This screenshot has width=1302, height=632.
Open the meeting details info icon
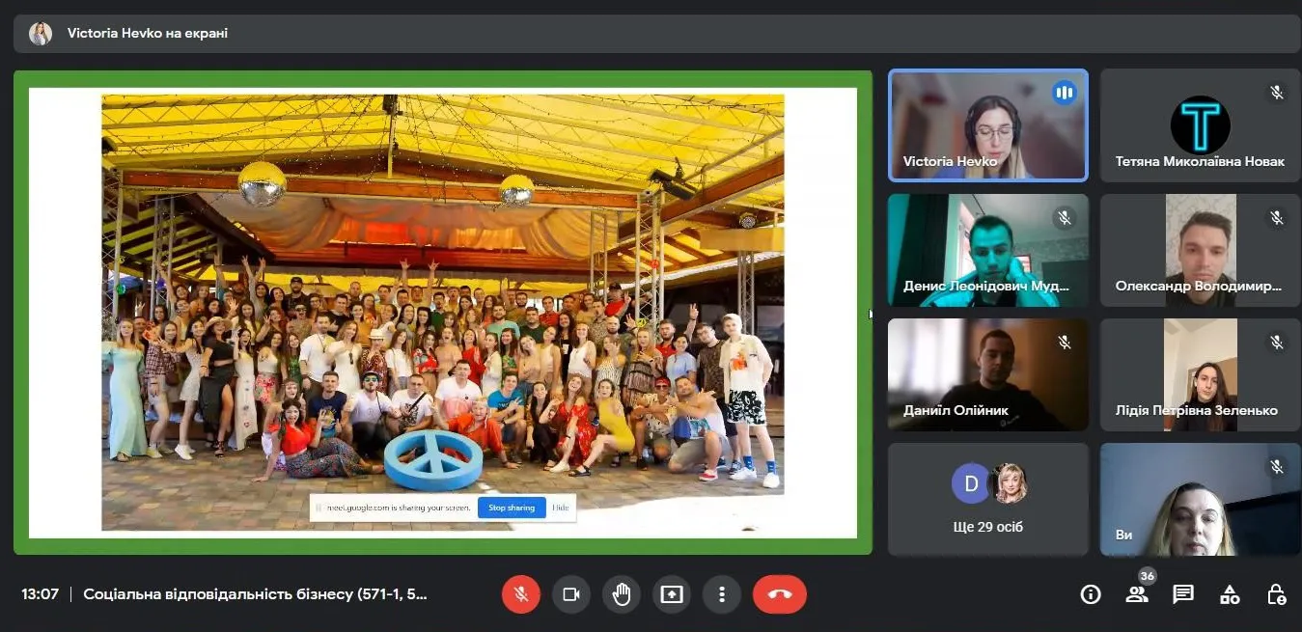coord(1091,594)
